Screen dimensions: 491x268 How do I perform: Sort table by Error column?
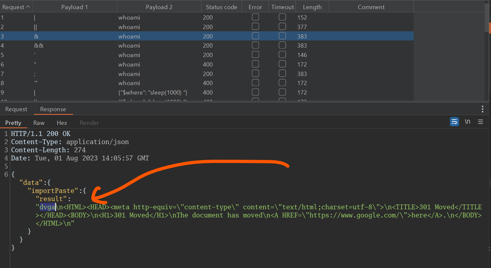pyautogui.click(x=255, y=7)
